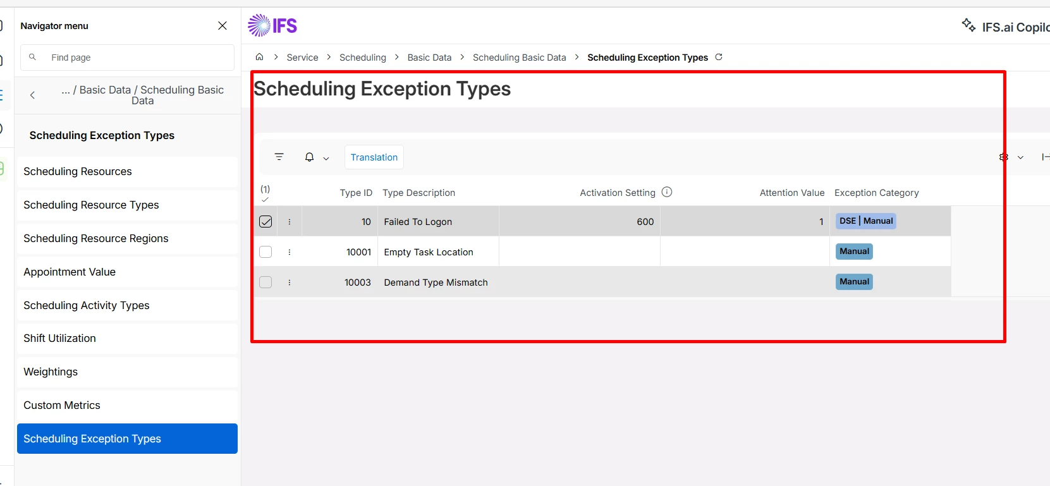Screen dimensions: 1050x486
Task: Go back using the navigator left chevron
Action: pos(32,95)
